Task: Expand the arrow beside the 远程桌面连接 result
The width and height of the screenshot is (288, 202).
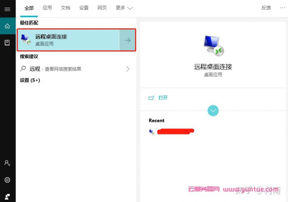Action: point(128,40)
